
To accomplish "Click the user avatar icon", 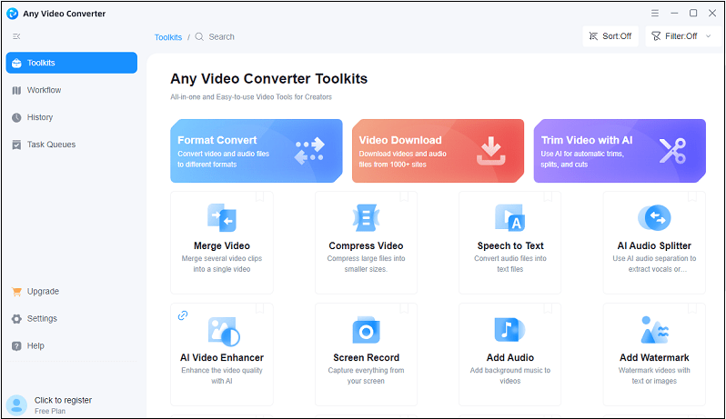I will pos(16,405).
